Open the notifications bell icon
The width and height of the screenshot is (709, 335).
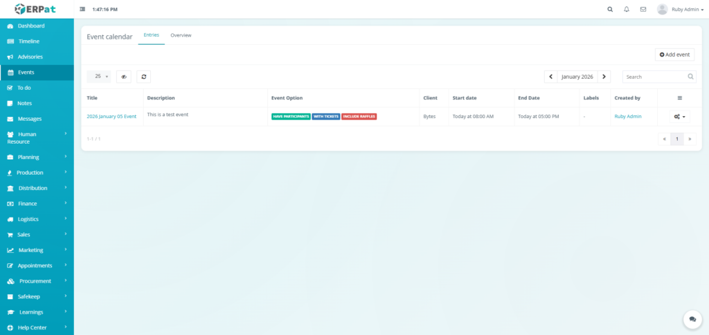pyautogui.click(x=627, y=10)
